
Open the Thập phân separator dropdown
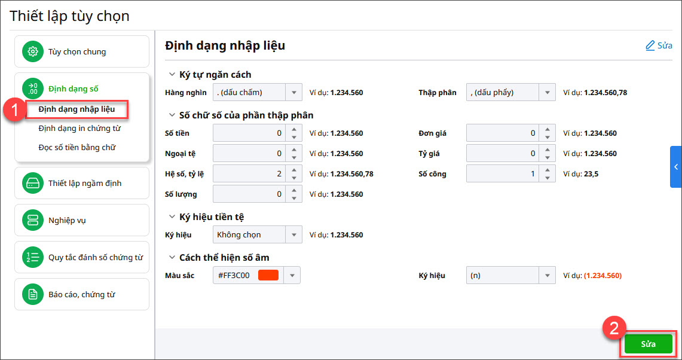[547, 93]
